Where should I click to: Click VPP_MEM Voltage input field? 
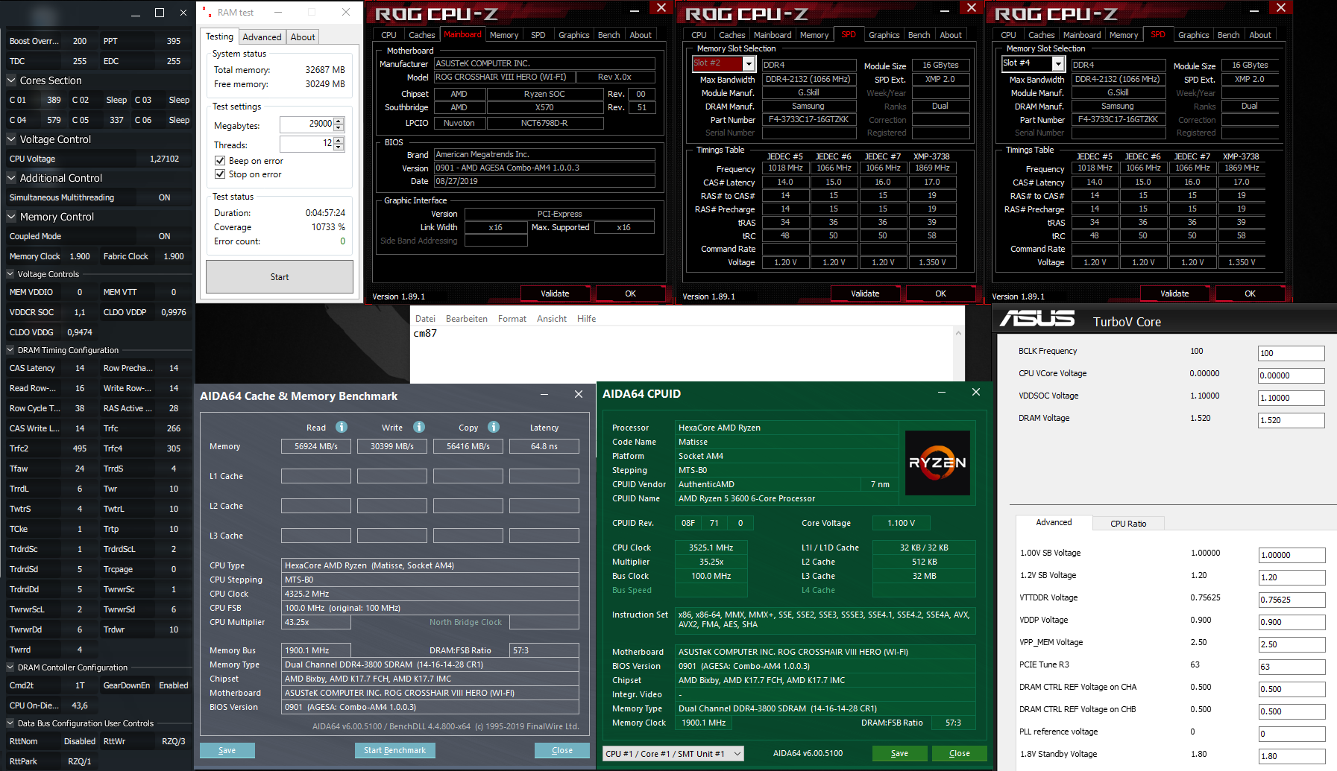tap(1292, 644)
